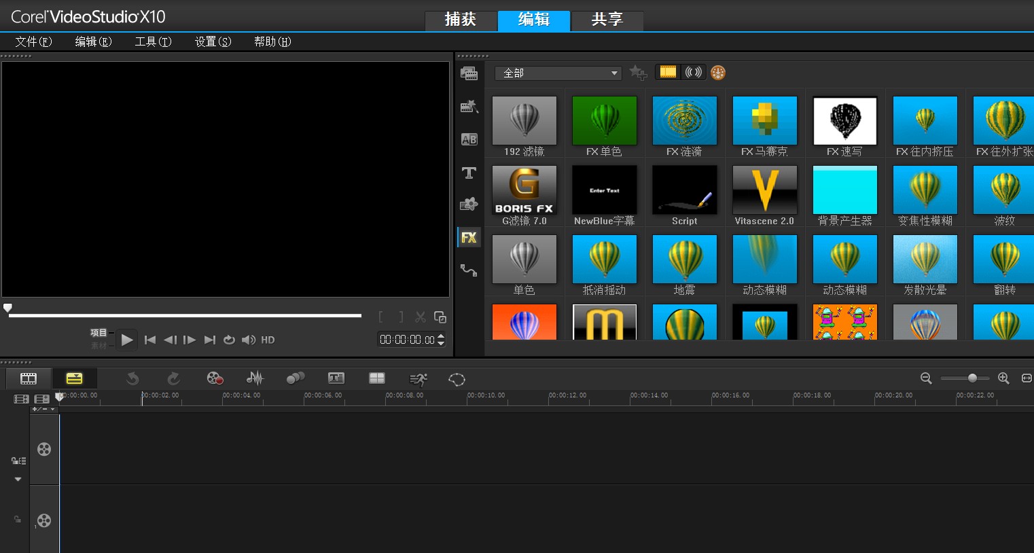The width and height of the screenshot is (1034, 553).
Task: Click the Overlay track 1 reel button
Action: pos(44,520)
